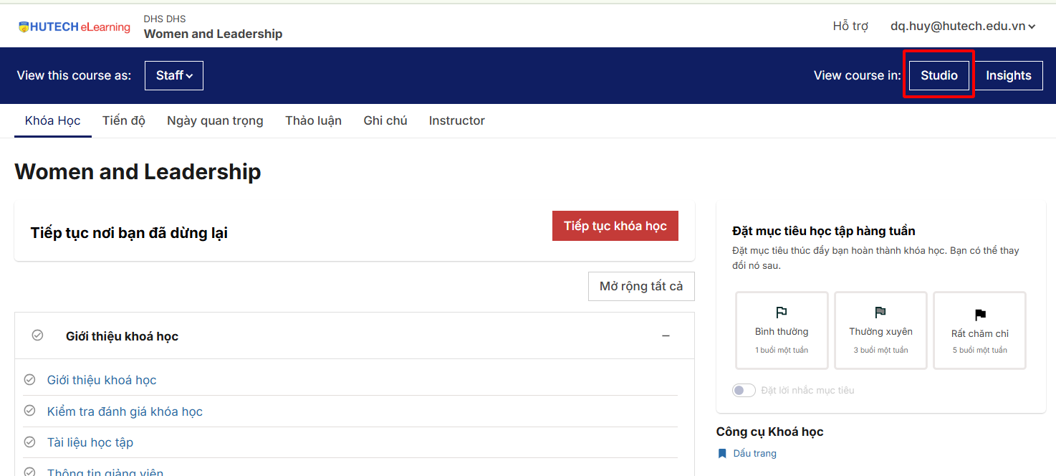Open the Hỗ trợ support link
The width and height of the screenshot is (1056, 476).
coord(850,27)
